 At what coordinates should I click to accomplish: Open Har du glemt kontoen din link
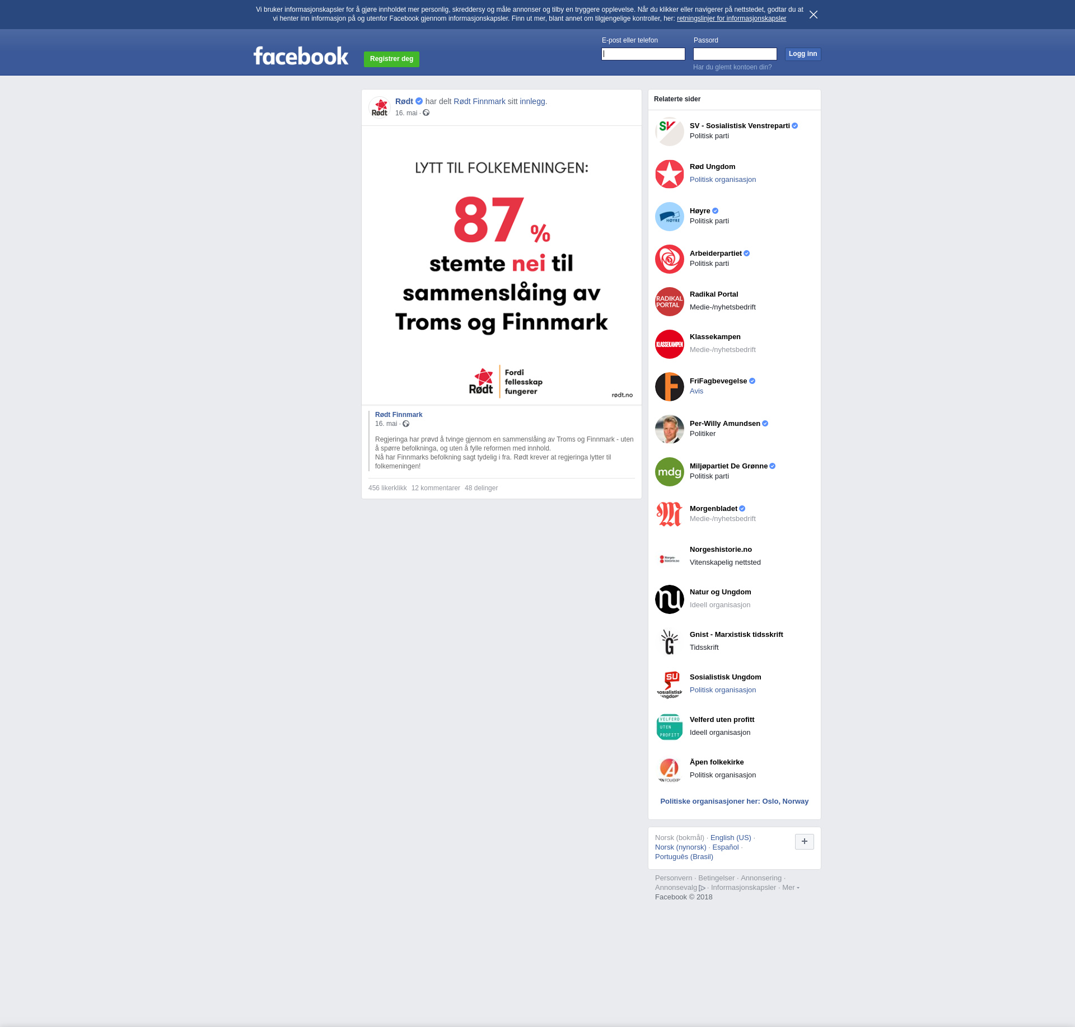tap(732, 67)
